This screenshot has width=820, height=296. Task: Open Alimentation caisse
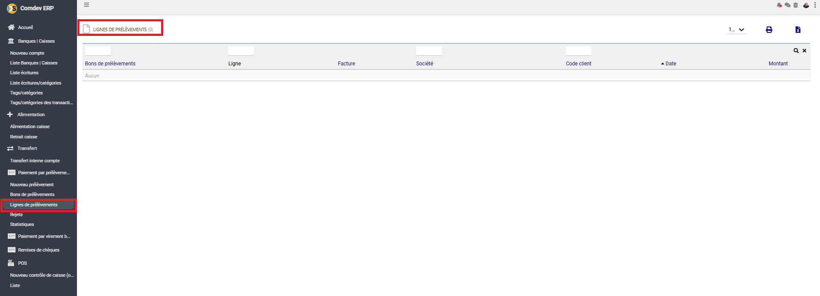point(30,126)
